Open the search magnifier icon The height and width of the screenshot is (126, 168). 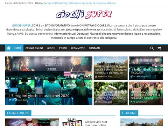click(x=152, y=48)
